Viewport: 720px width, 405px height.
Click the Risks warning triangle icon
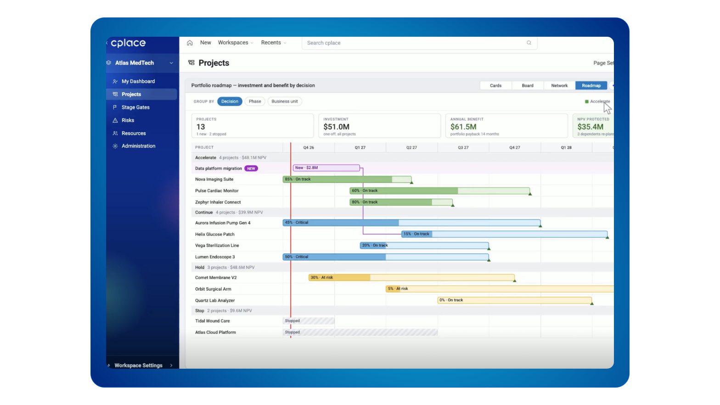pos(115,120)
